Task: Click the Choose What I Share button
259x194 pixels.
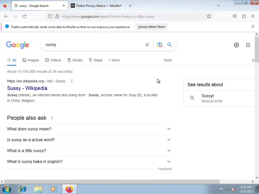Action: pyautogui.click(x=152, y=27)
